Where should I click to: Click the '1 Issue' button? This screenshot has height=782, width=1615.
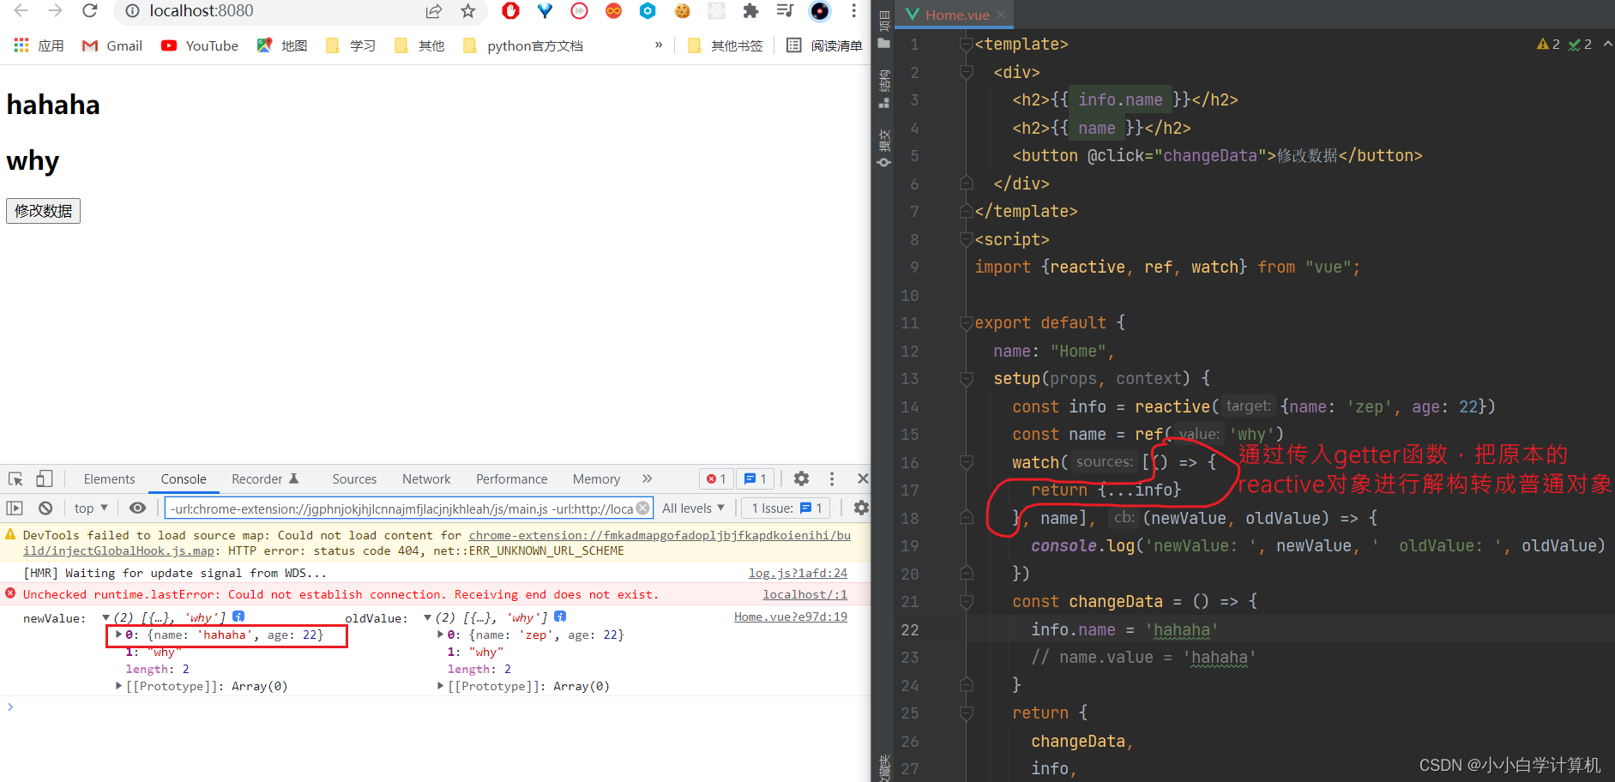pyautogui.click(x=786, y=508)
